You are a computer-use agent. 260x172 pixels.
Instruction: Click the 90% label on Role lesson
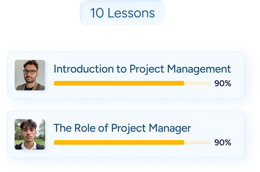pyautogui.click(x=223, y=142)
